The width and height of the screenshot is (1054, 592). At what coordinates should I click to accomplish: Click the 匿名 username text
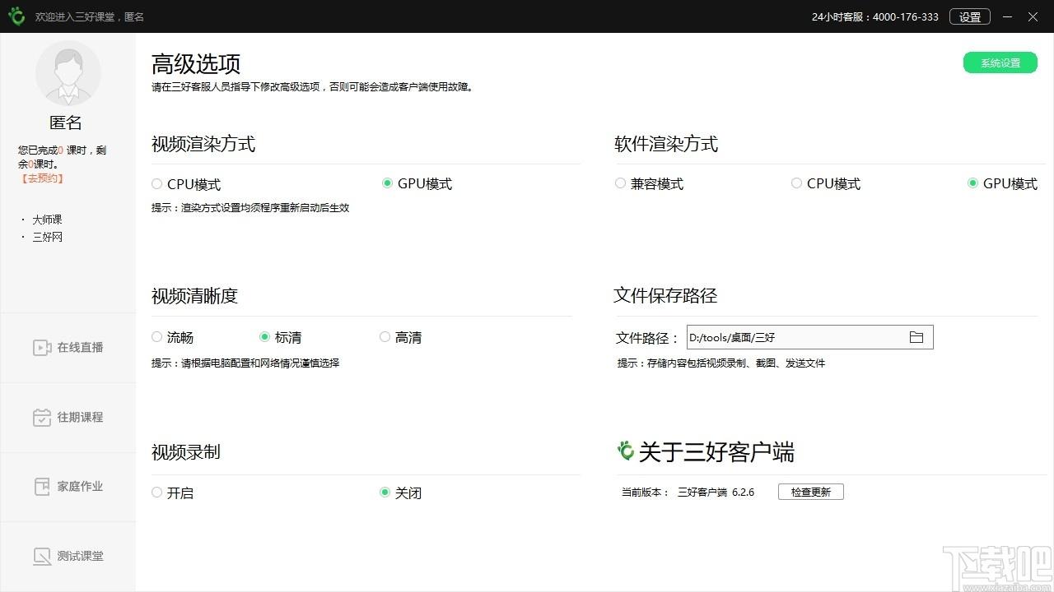(66, 123)
